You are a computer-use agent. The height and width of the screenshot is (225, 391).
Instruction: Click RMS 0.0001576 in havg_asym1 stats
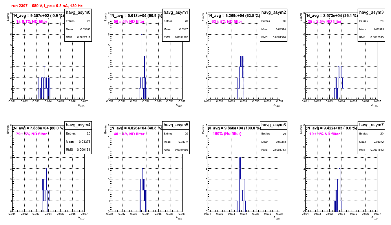(x=176, y=37)
